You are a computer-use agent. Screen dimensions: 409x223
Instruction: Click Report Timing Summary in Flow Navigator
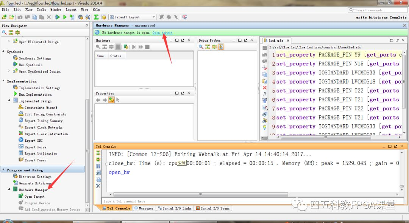(x=43, y=121)
